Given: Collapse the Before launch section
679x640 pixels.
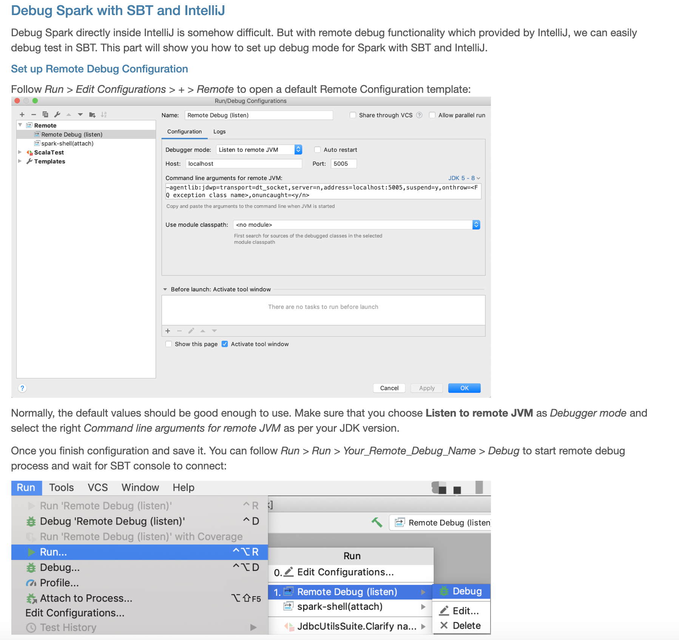Looking at the screenshot, I should [x=165, y=289].
